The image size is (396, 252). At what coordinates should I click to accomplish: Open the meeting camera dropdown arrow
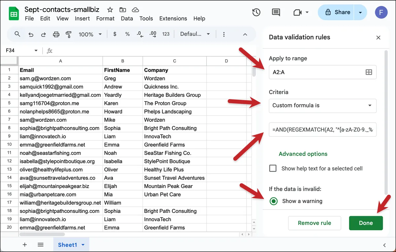coord(307,13)
